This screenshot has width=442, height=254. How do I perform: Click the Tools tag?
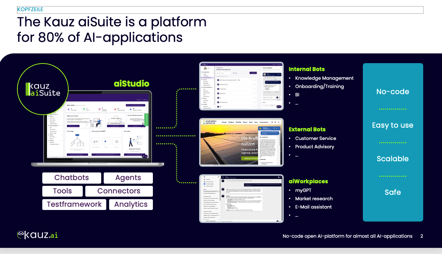63,191
